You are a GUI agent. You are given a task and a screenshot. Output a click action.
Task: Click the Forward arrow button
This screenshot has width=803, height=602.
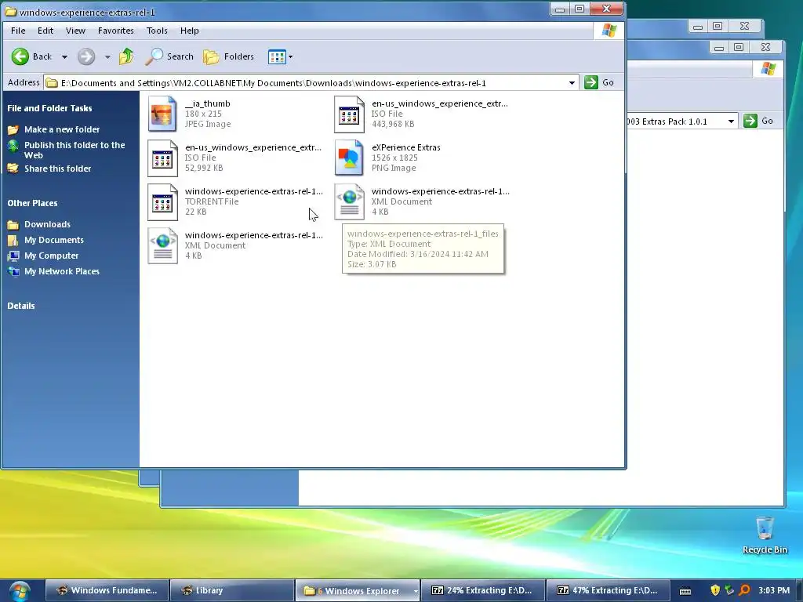[x=86, y=56]
